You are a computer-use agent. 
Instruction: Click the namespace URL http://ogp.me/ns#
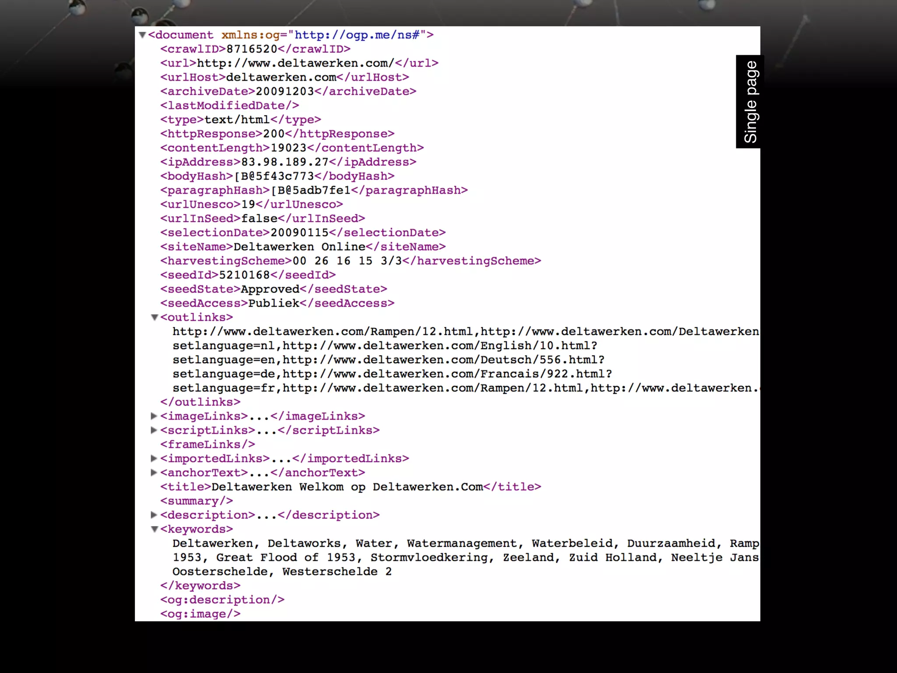(x=357, y=35)
